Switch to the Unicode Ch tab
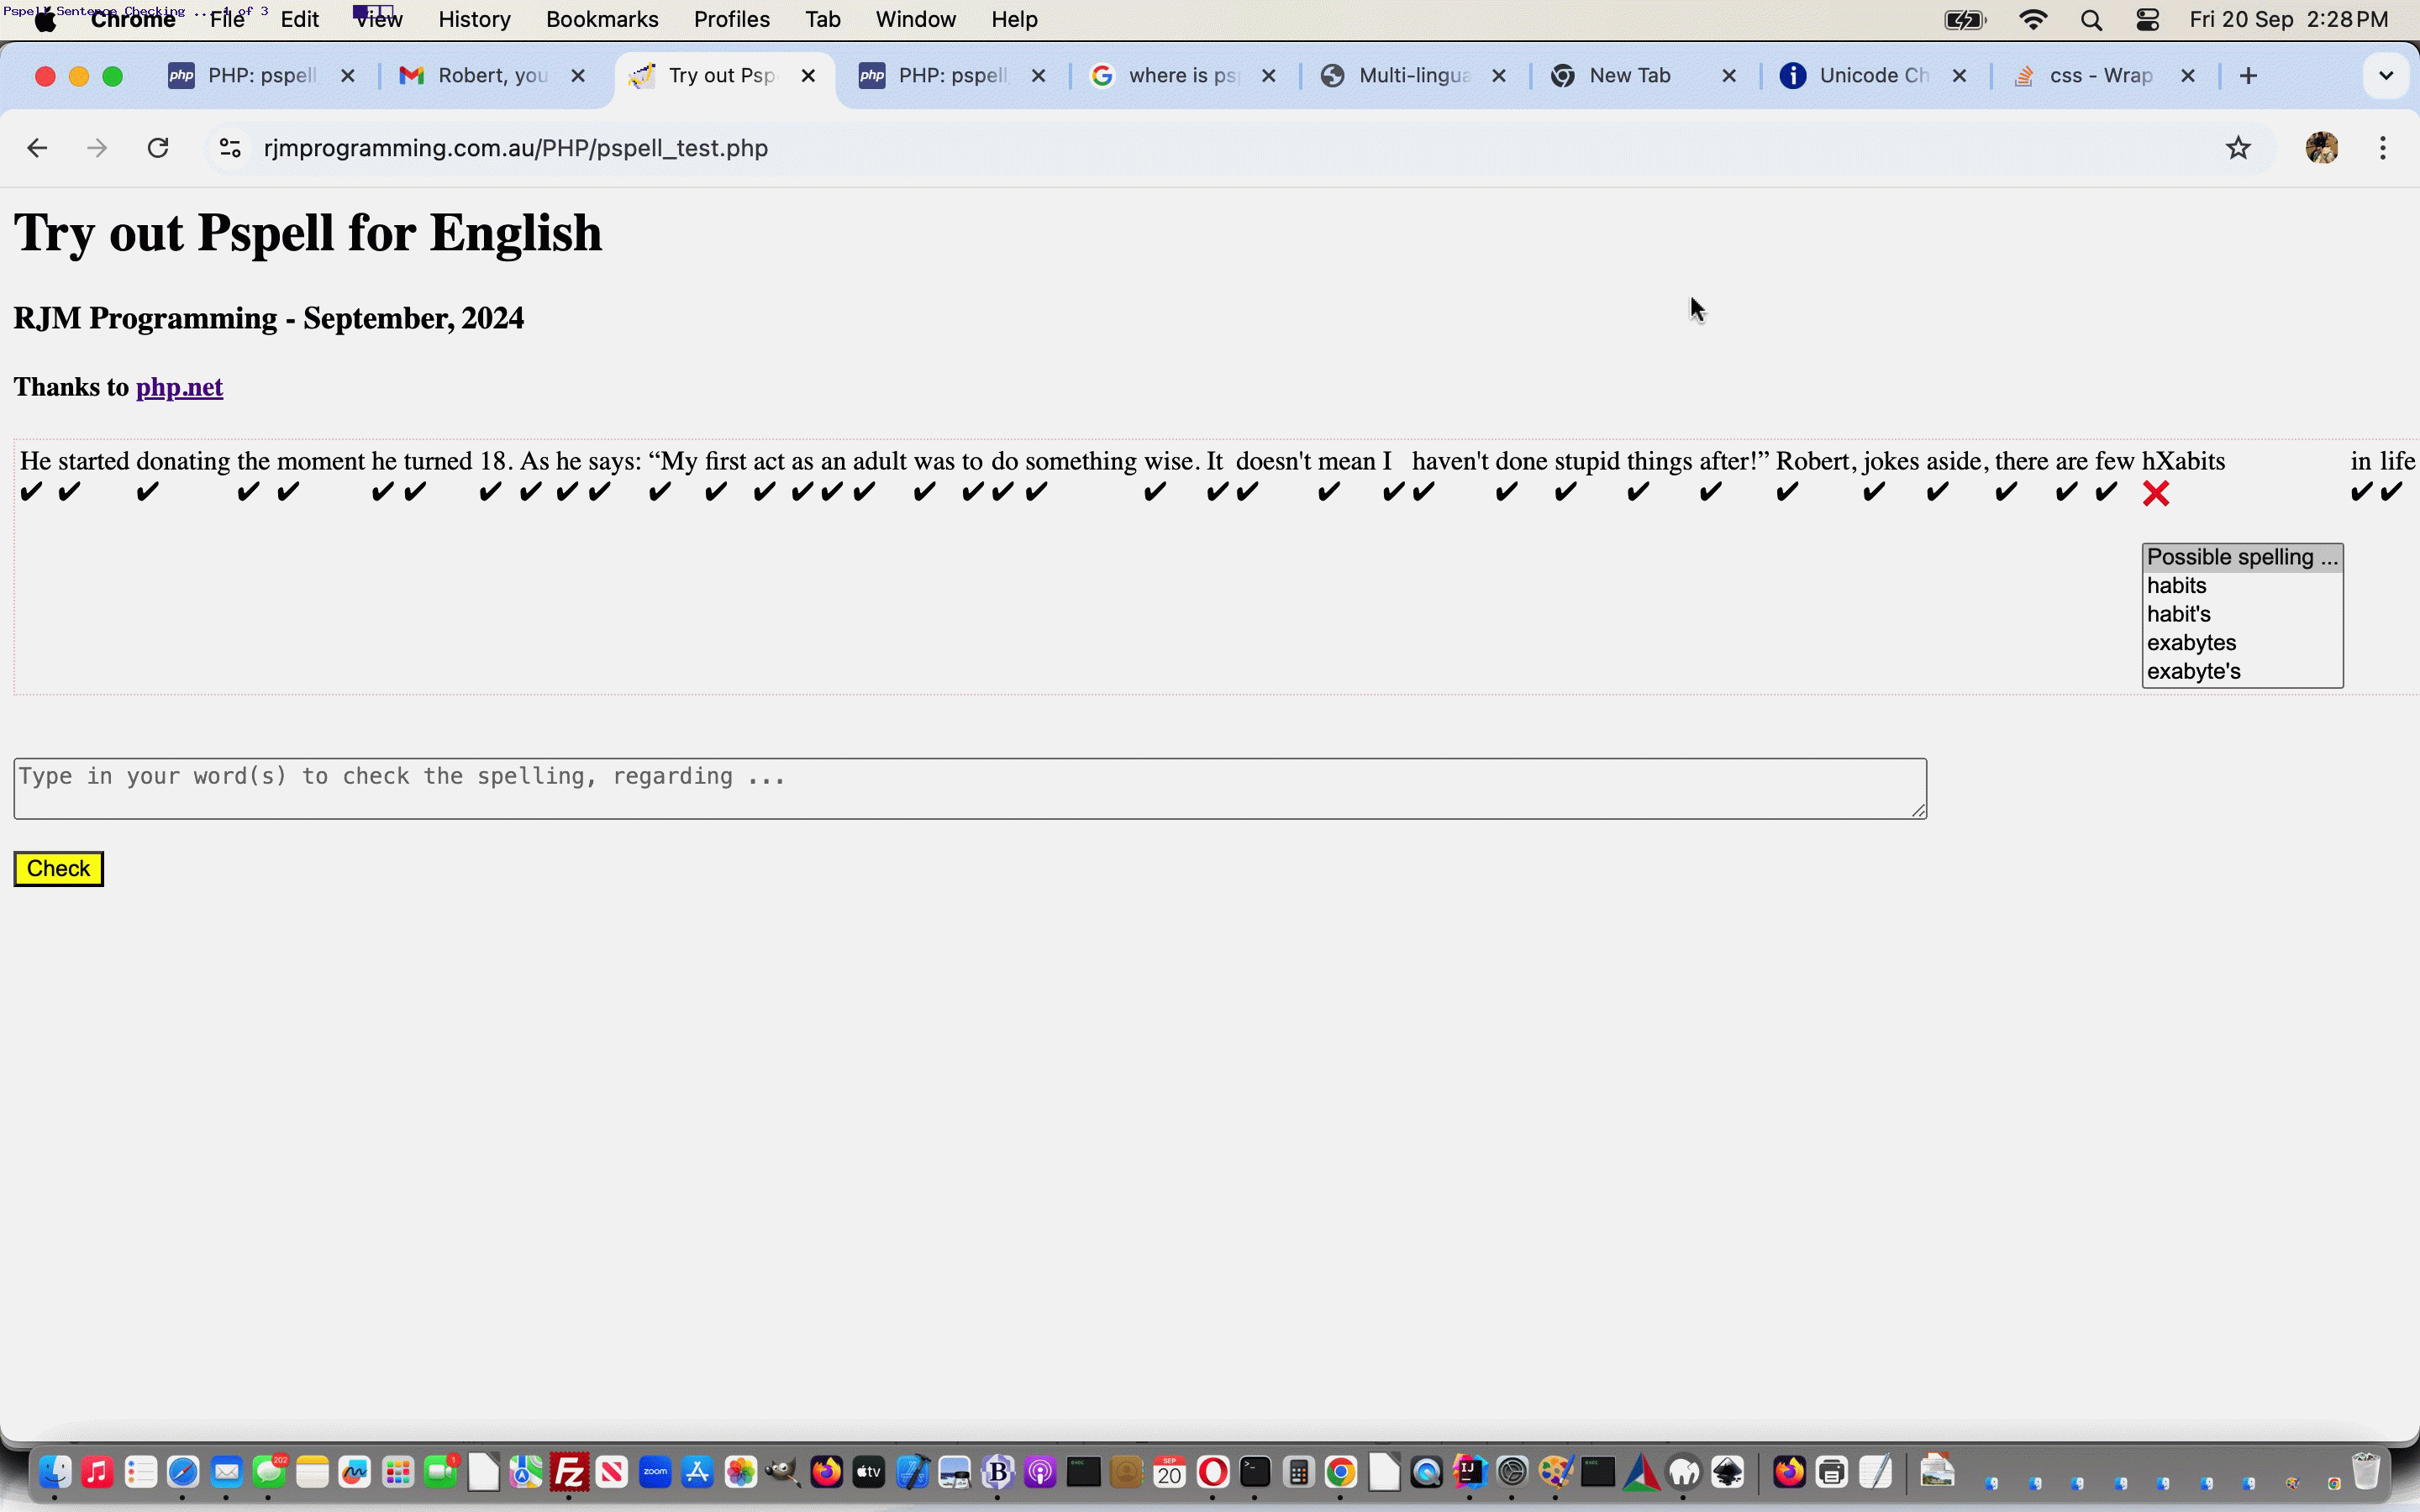This screenshot has height=1512, width=2420. coord(1872,76)
